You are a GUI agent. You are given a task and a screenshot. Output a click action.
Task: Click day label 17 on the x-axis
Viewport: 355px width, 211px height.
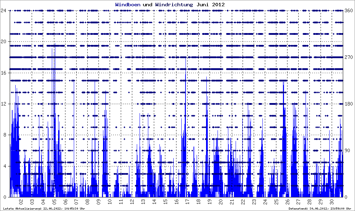tap(187, 202)
